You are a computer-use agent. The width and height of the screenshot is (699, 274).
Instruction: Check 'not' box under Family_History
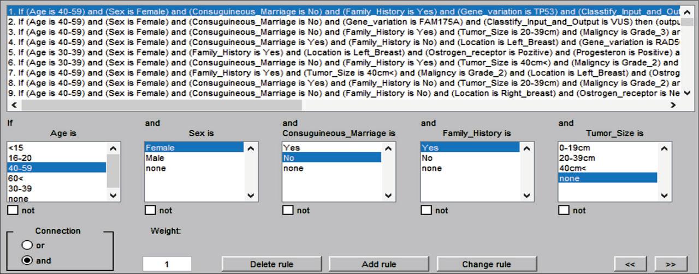[426, 210]
